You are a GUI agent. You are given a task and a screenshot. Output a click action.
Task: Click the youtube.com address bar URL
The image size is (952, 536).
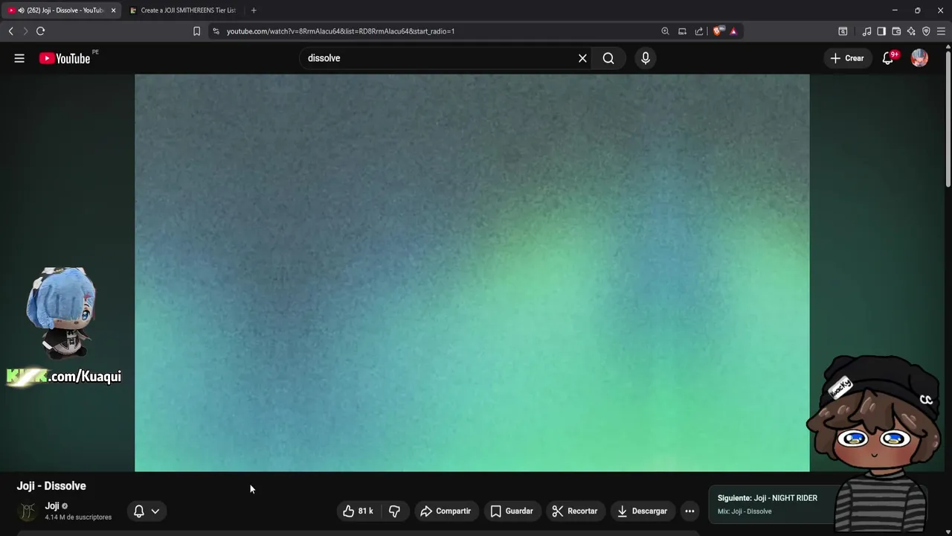tap(341, 31)
